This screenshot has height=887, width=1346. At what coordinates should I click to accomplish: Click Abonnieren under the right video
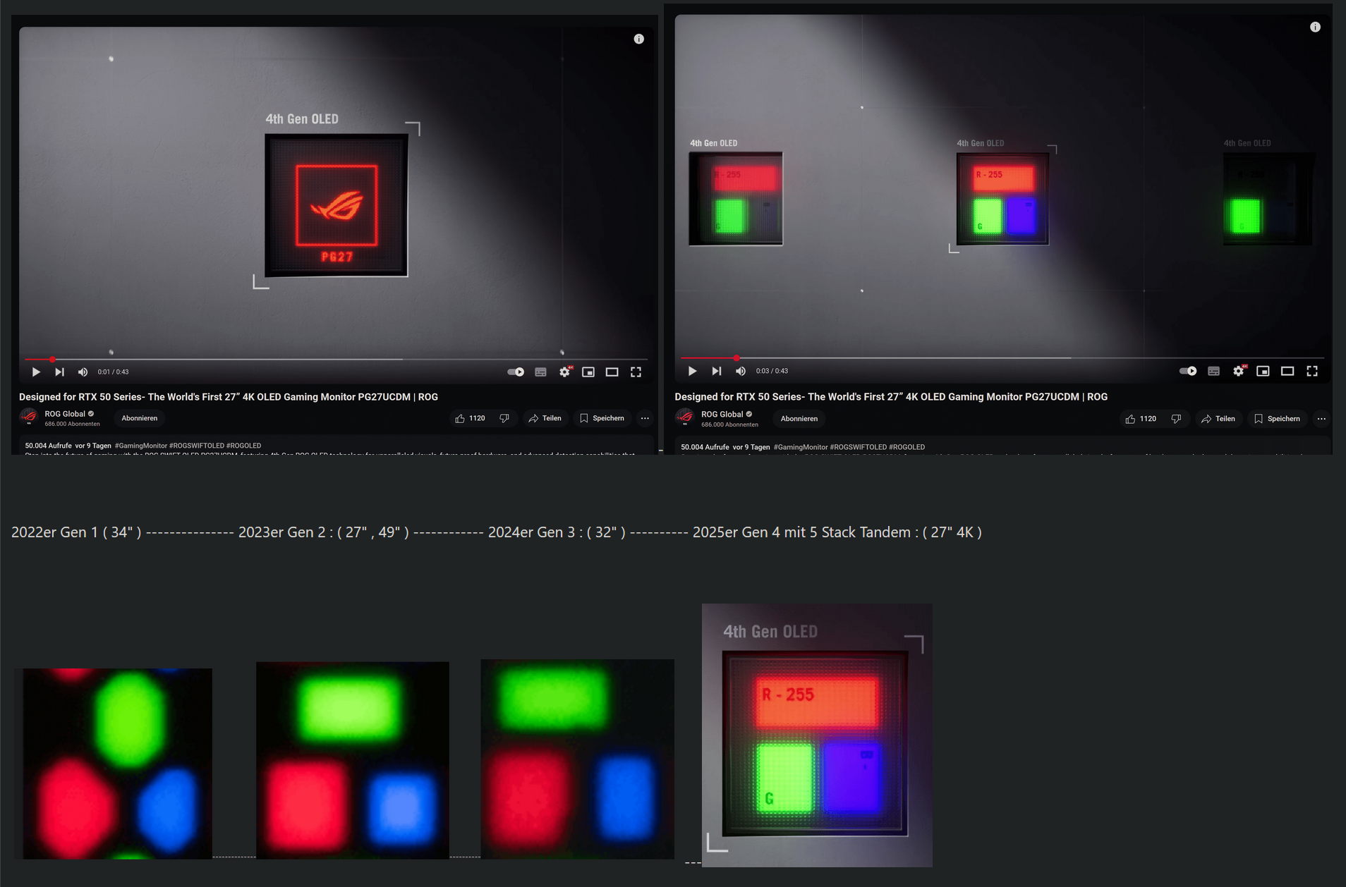[x=798, y=418]
